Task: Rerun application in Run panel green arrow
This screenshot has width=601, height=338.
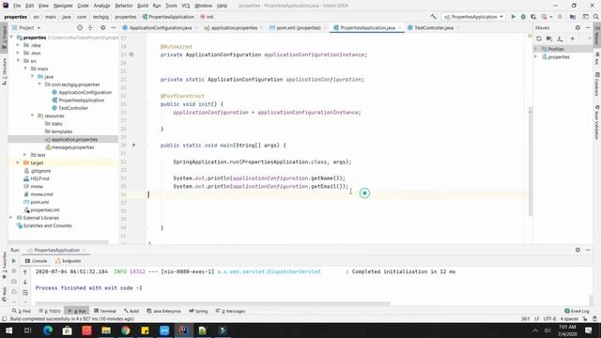Action: (14, 261)
